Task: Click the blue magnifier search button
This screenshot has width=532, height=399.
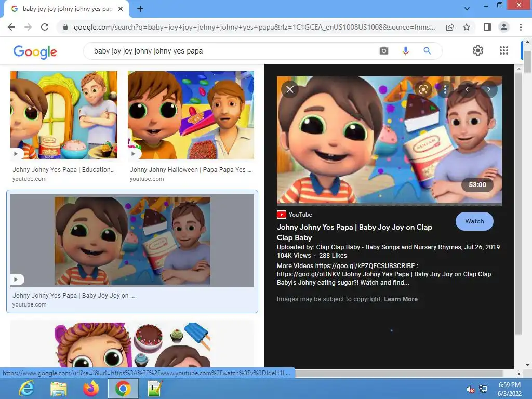Action: click(427, 51)
